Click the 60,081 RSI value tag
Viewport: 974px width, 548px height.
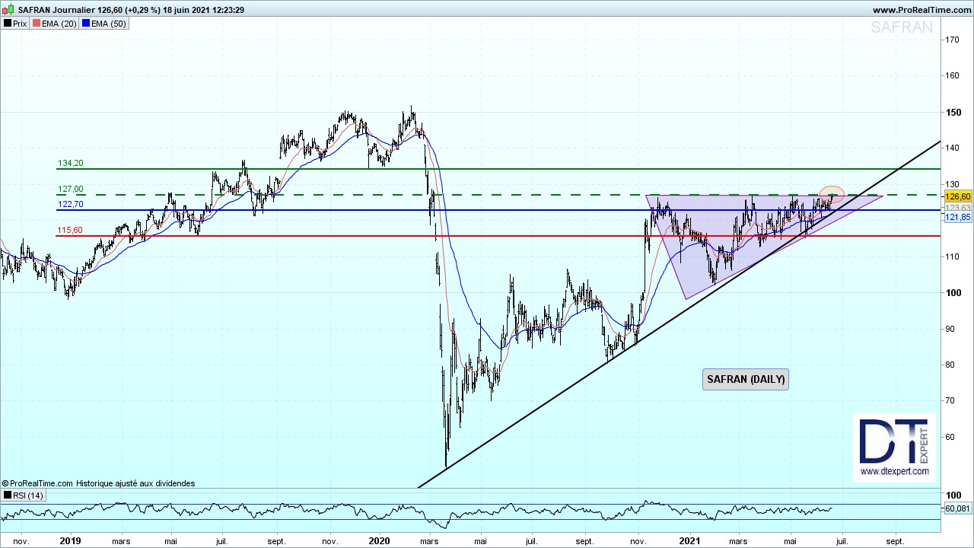957,508
